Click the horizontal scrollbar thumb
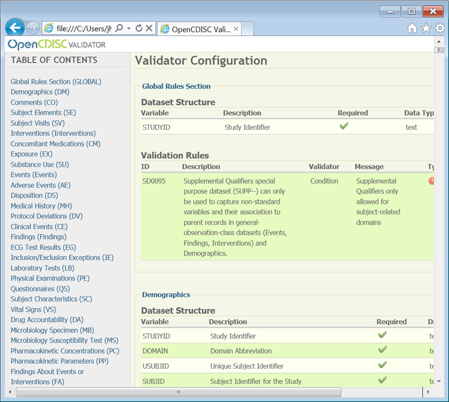 tap(178, 392)
